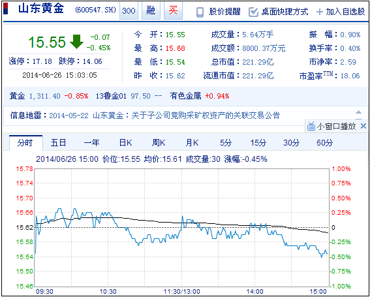Screen dimensions: 370x297
Task: Click the plus icon before 加入自选股
Action: click(319, 12)
